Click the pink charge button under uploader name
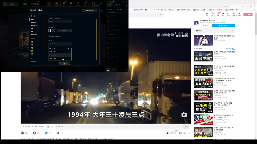Viewport: 257px width, 144px height. [206, 26]
